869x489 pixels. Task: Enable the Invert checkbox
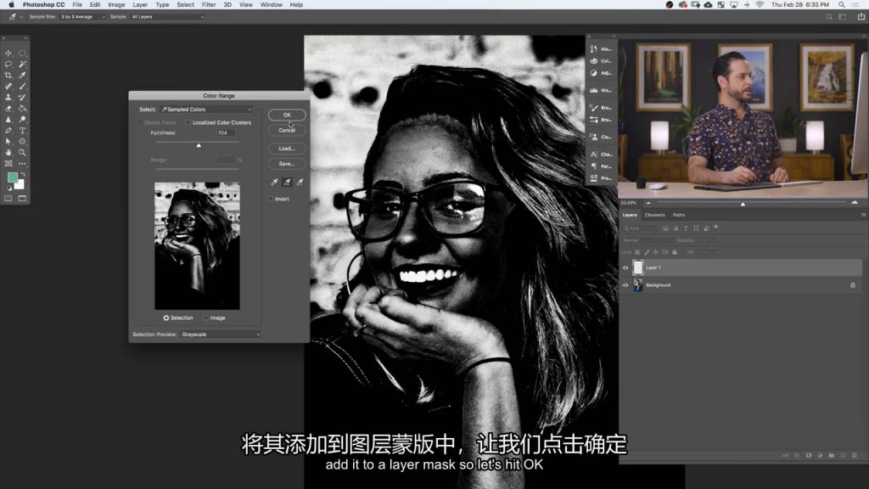click(x=271, y=199)
